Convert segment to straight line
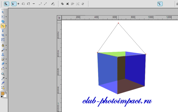178x112 pixels. 45,4
